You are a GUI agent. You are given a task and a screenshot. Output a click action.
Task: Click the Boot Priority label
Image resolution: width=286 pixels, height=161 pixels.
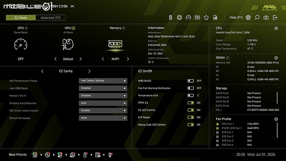[18, 155]
